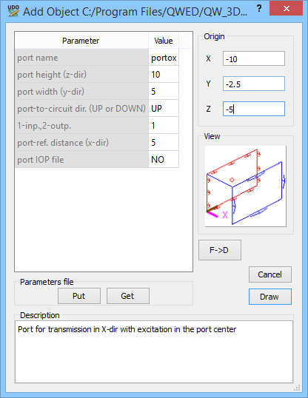Click the Draw button
The image size is (308, 398).
tap(270, 297)
